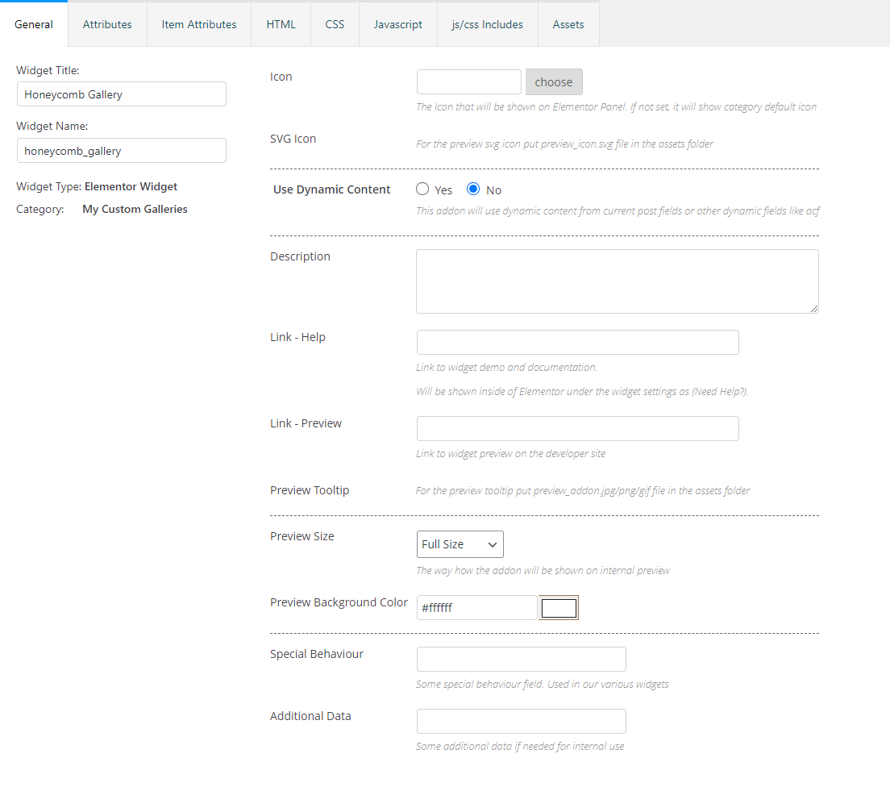Open the Item Attributes tab
Viewport: 890px width, 787px height.
pyautogui.click(x=198, y=24)
